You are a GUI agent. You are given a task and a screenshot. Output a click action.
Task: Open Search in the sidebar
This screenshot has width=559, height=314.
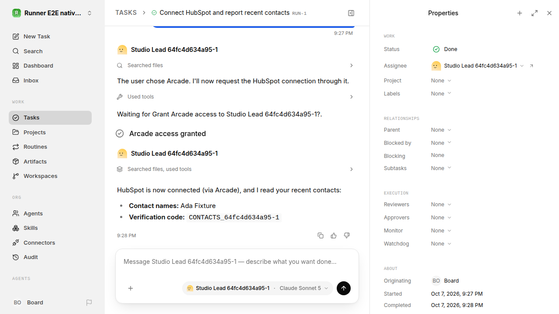click(50, 51)
